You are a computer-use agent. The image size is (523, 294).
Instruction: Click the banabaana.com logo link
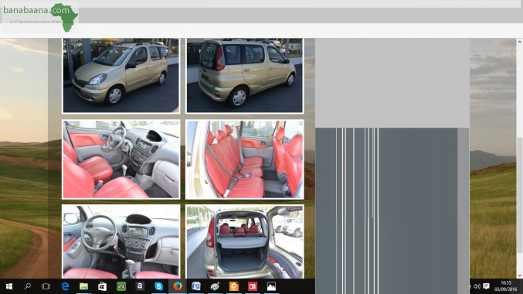(40, 17)
